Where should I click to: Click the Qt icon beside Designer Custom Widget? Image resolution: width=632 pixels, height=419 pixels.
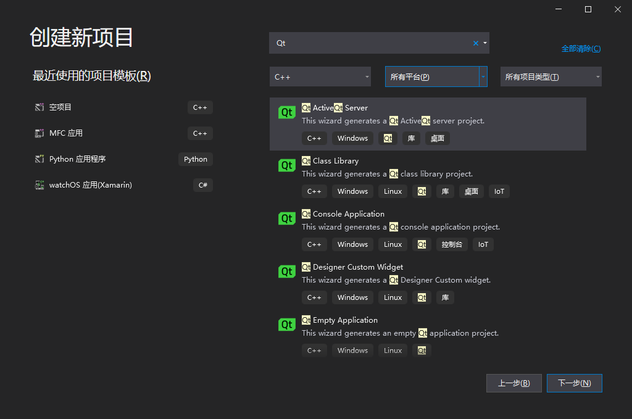click(286, 272)
